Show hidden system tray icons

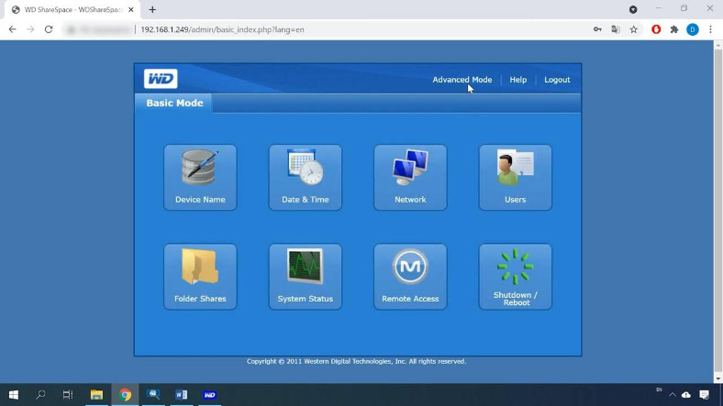click(673, 395)
